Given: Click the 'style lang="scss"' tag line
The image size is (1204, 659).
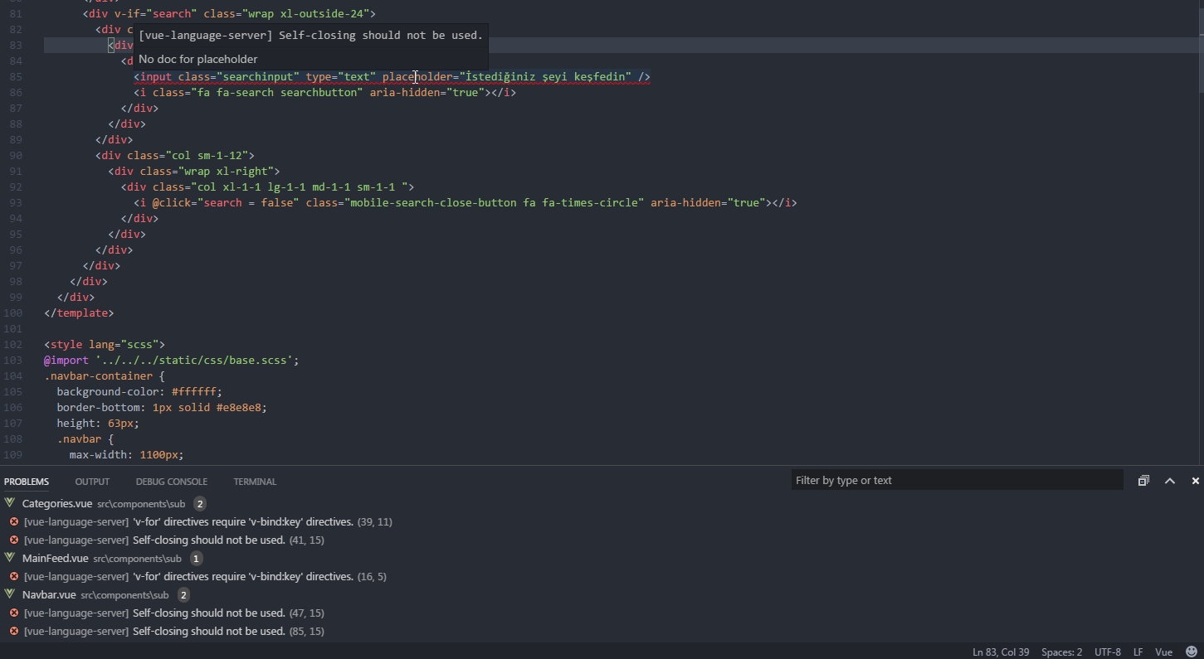Looking at the screenshot, I should coord(105,344).
